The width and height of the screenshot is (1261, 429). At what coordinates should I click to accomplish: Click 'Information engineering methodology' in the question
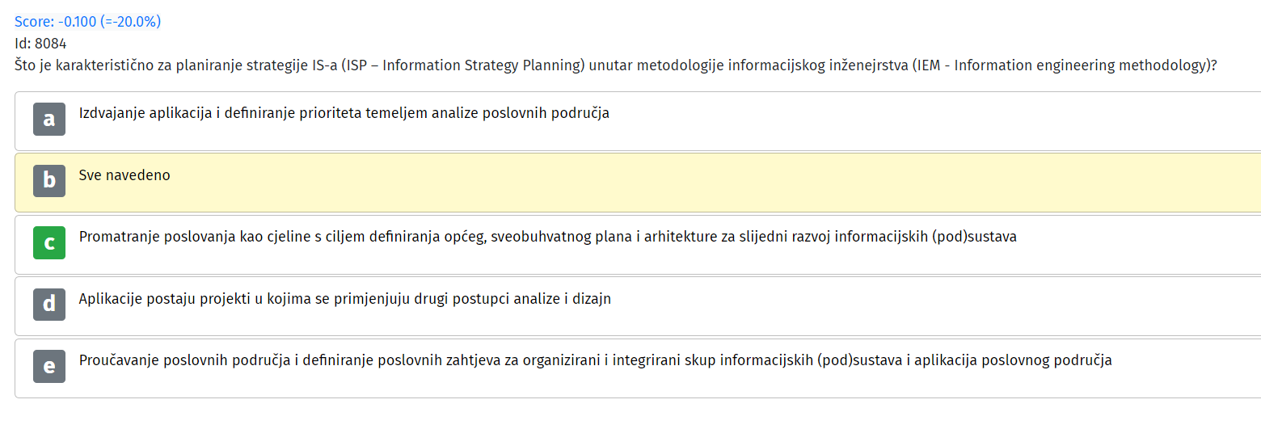[x=1080, y=65]
